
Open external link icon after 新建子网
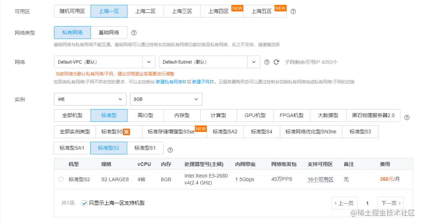[212, 81]
